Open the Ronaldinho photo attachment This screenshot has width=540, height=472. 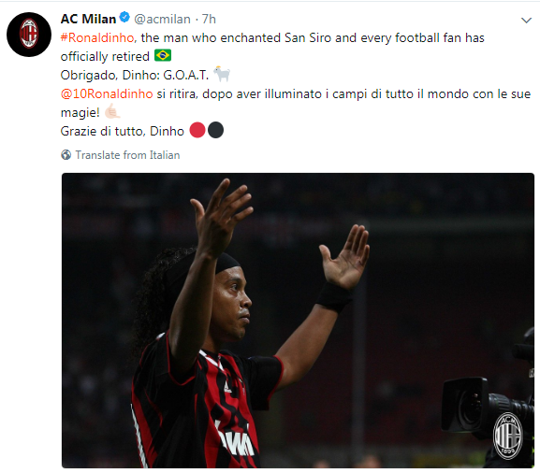click(x=298, y=321)
